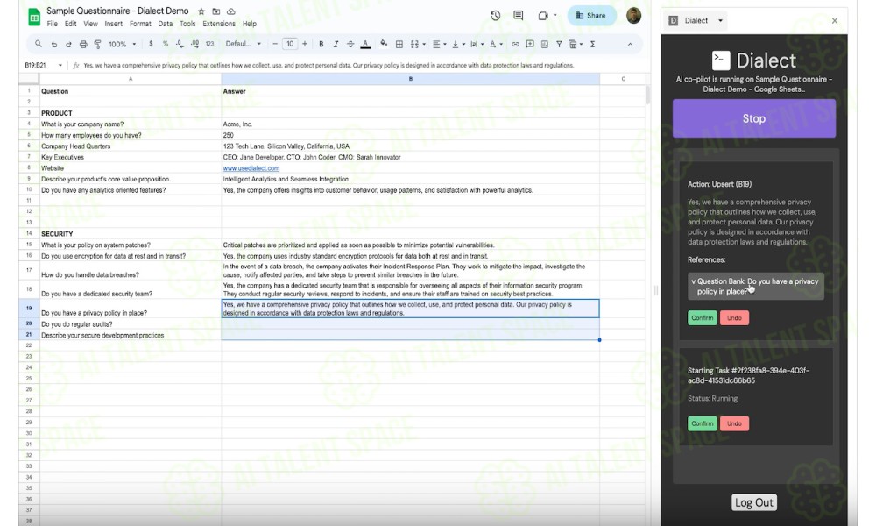Click the font size field showing 10

[290, 44]
